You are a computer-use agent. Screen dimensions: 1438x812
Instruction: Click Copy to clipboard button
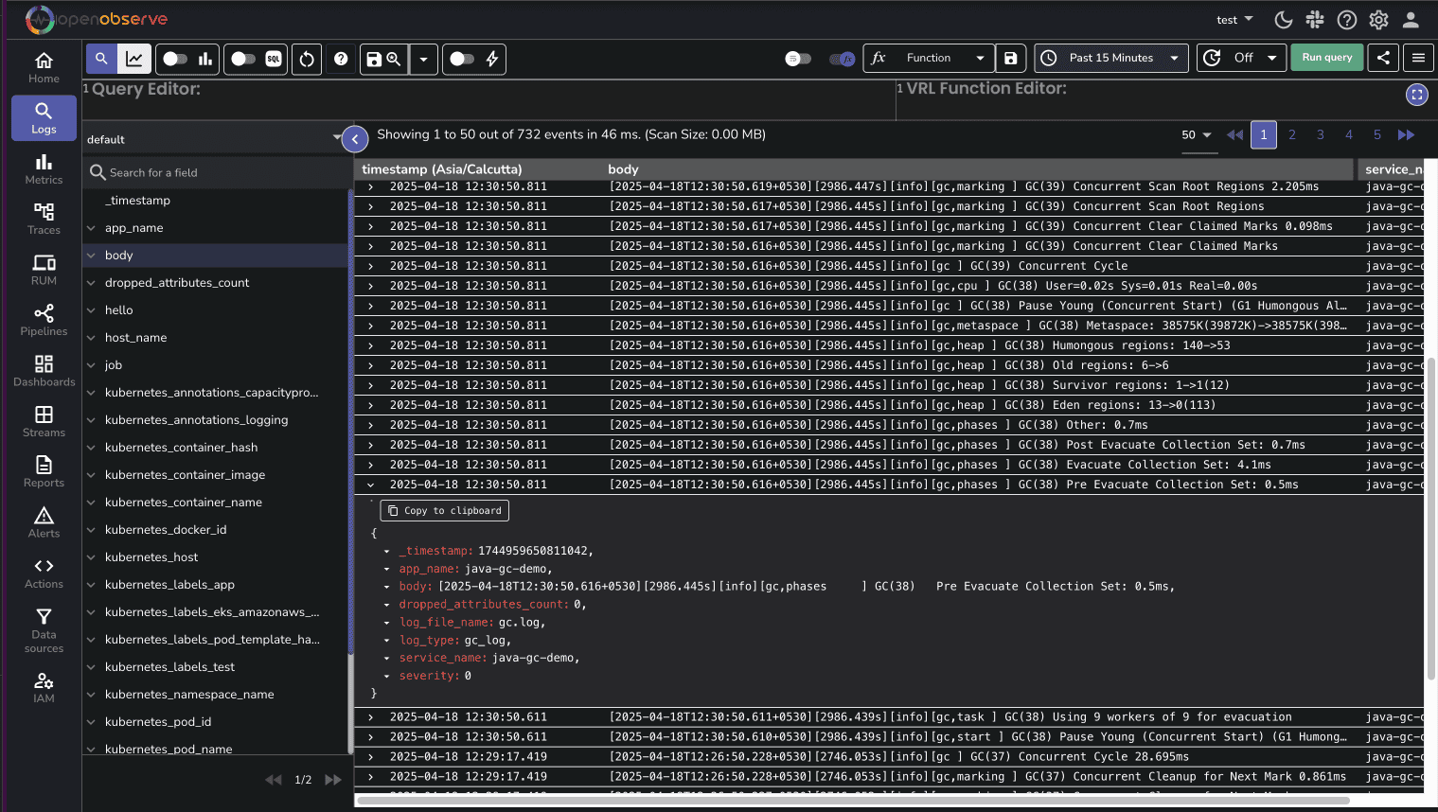point(444,511)
